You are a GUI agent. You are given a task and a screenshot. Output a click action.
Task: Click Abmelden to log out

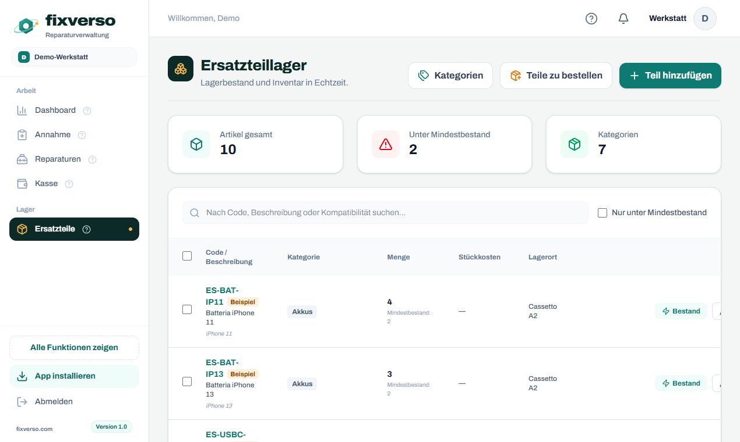pyautogui.click(x=74, y=401)
